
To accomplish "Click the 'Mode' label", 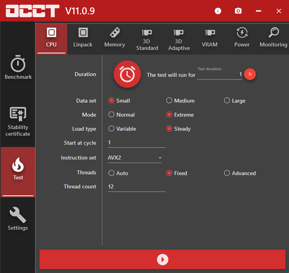I will click(x=89, y=115).
